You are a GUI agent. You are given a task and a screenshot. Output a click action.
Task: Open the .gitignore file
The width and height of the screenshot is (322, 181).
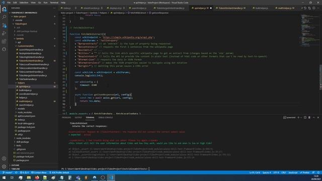pos(21,149)
